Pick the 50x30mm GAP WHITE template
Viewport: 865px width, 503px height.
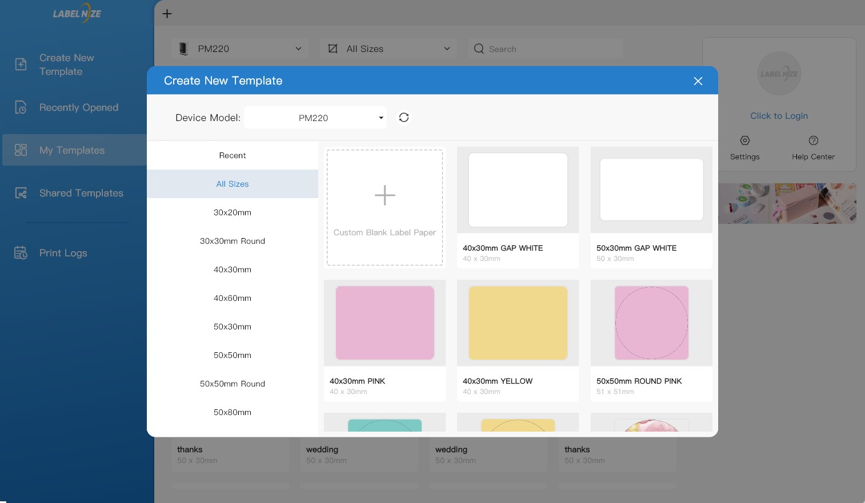[x=651, y=208]
